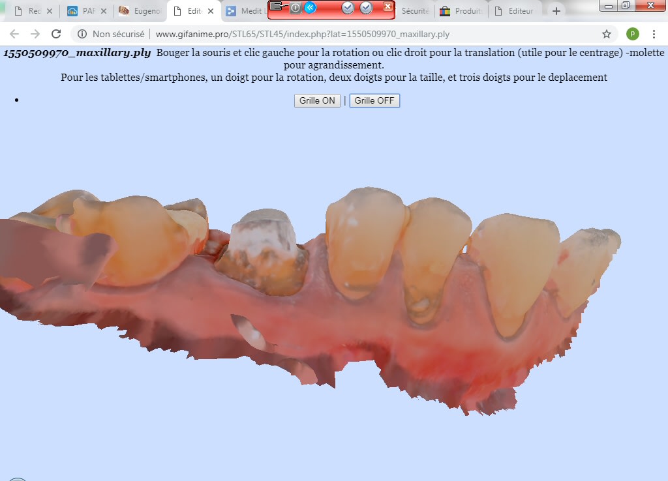This screenshot has height=481, width=668.
Task: Reload the current page
Action: (56, 34)
